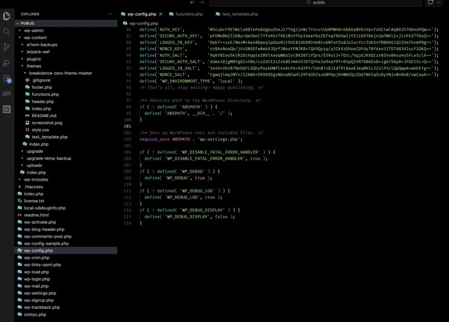Switch to the functions.php tab
This screenshot has width=449, height=322.
click(x=186, y=14)
